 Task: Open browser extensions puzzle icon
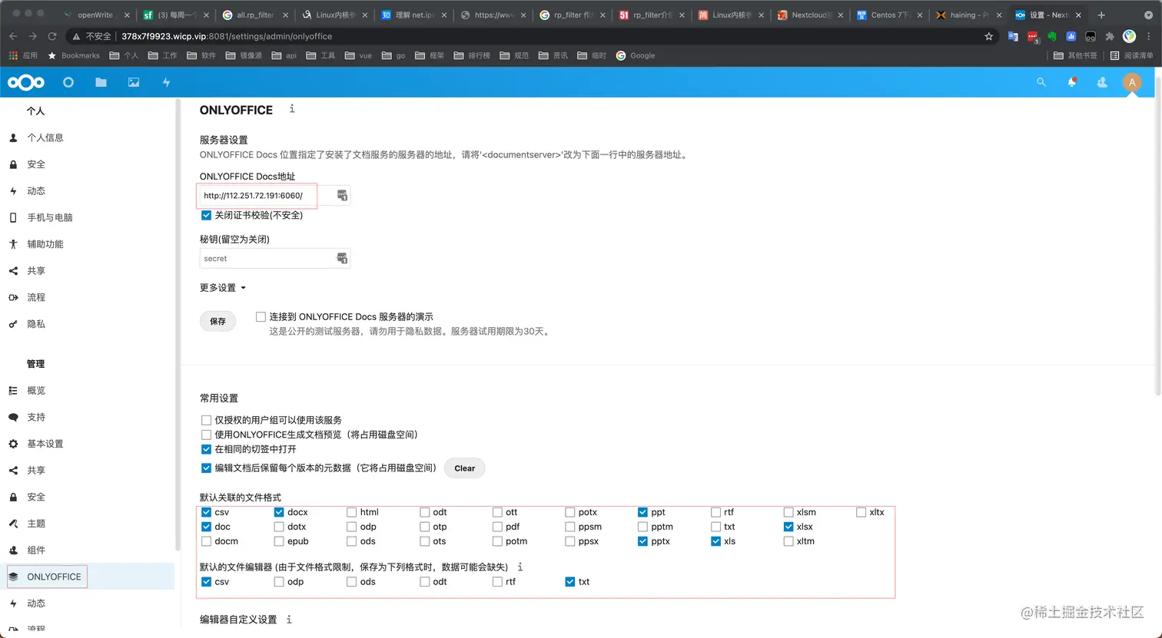click(1110, 36)
